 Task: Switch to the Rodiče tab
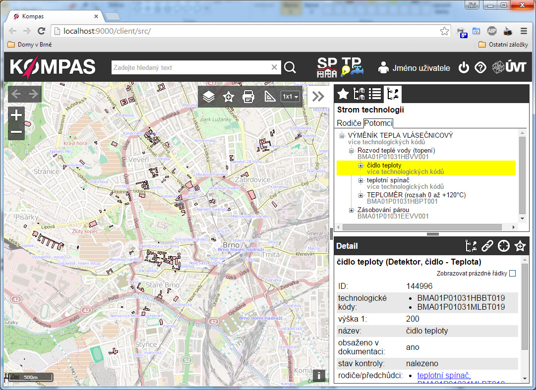(x=349, y=123)
